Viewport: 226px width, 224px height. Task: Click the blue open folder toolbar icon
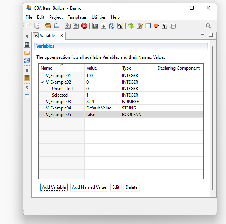pyautogui.click(x=56, y=26)
